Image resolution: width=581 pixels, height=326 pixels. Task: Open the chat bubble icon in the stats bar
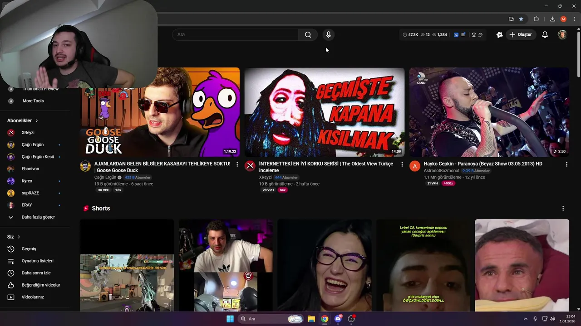point(480,34)
